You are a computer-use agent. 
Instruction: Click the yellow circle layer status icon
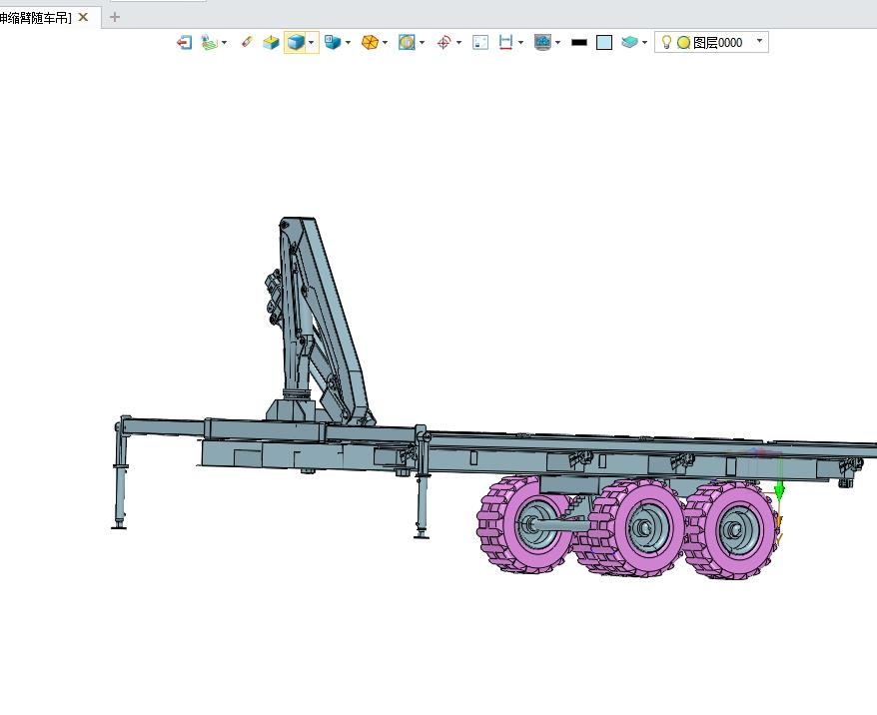point(683,43)
